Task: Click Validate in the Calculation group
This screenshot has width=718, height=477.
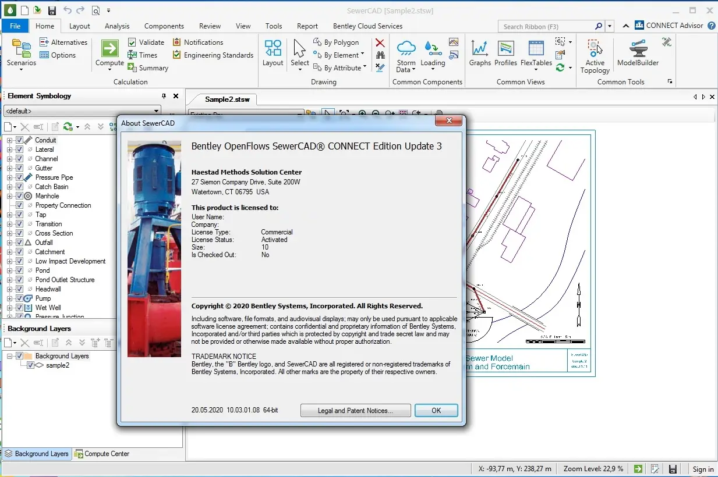Action: click(x=146, y=42)
